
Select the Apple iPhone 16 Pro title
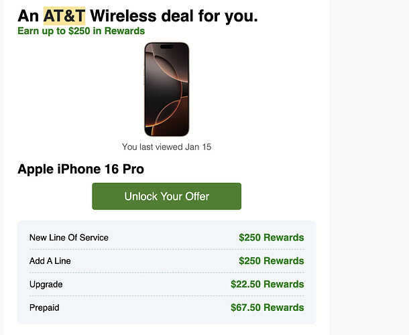coord(80,169)
